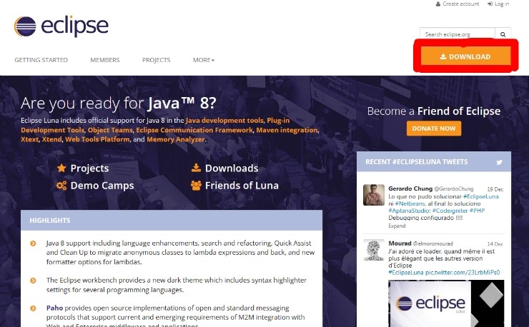Open the Maven integration link
This screenshot has height=327, width=529.
287,130
